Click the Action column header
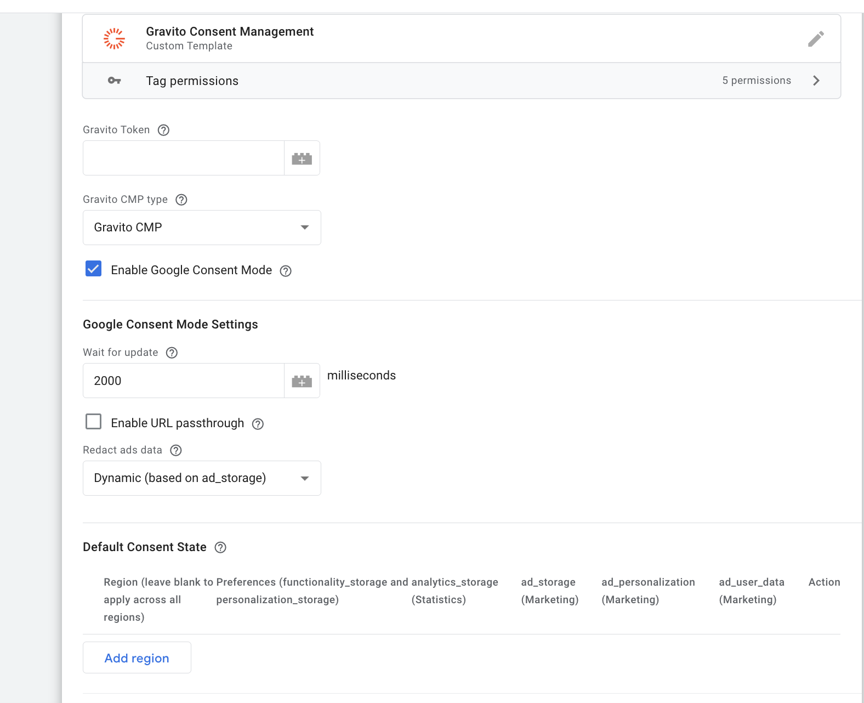 [824, 582]
